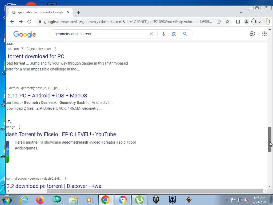Open options for 7110-geometry-dash result
The width and height of the screenshot is (273, 205).
(x=55, y=49)
